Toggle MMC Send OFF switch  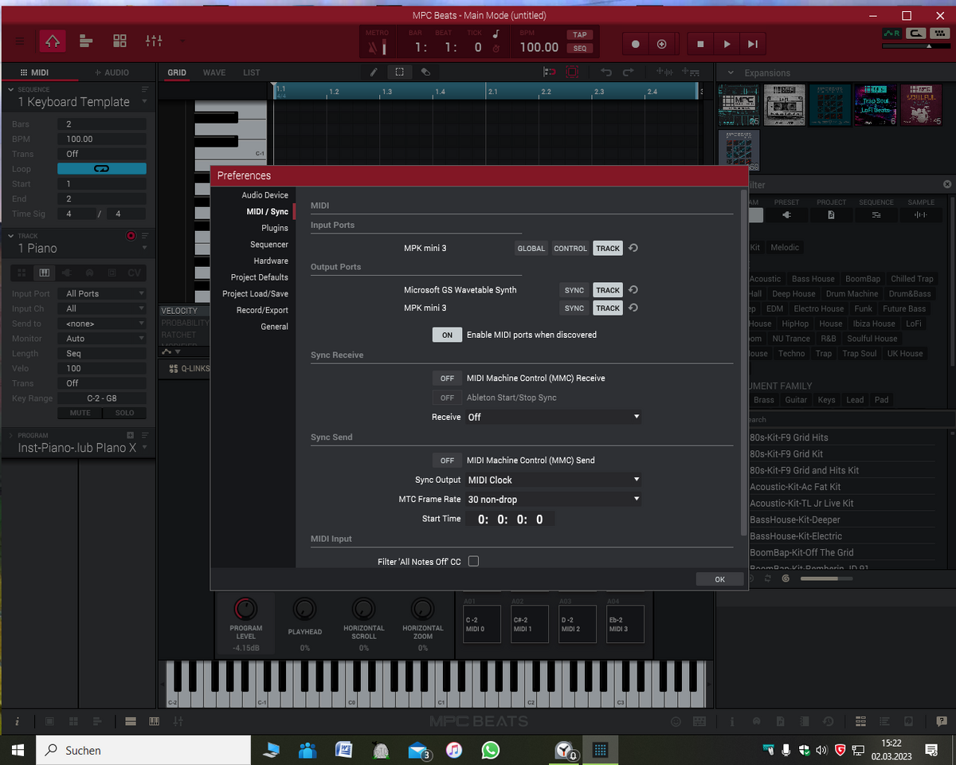tap(447, 461)
